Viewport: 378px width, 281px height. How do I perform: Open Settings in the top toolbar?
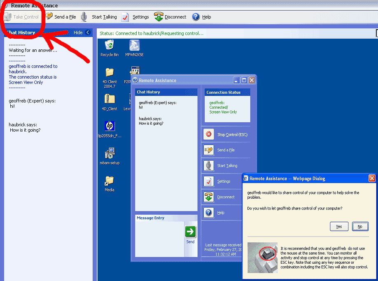[135, 17]
